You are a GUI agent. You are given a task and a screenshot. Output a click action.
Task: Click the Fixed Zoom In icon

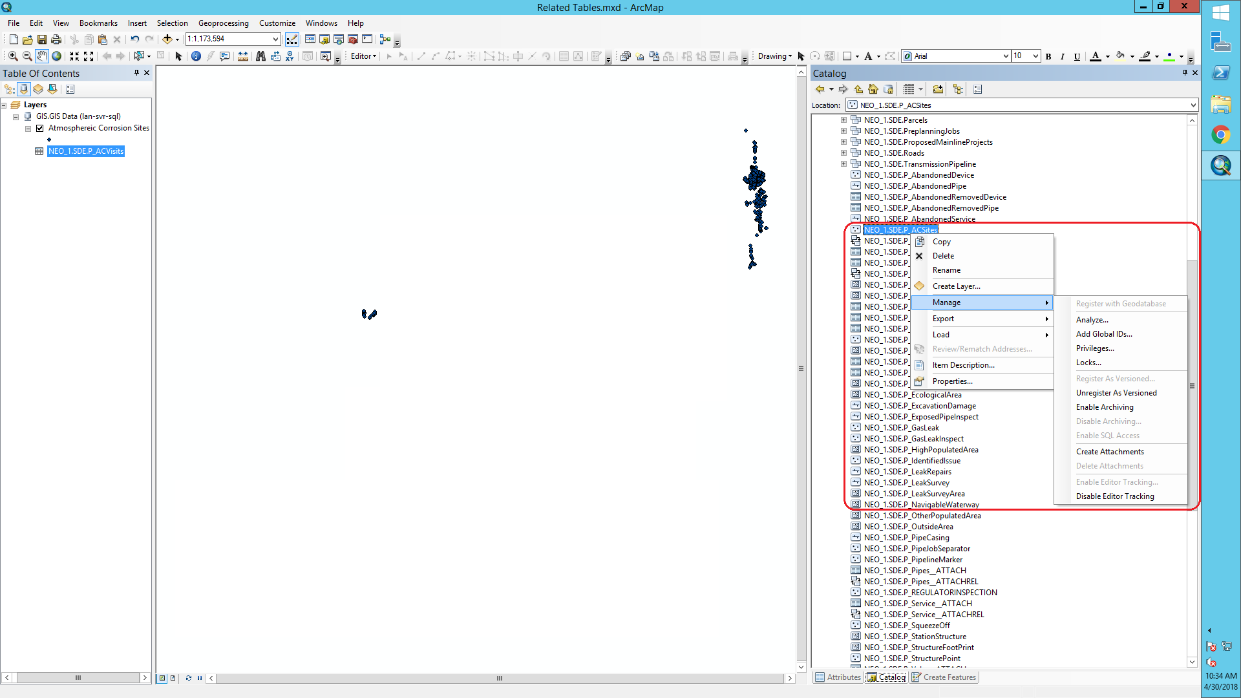(x=74, y=56)
